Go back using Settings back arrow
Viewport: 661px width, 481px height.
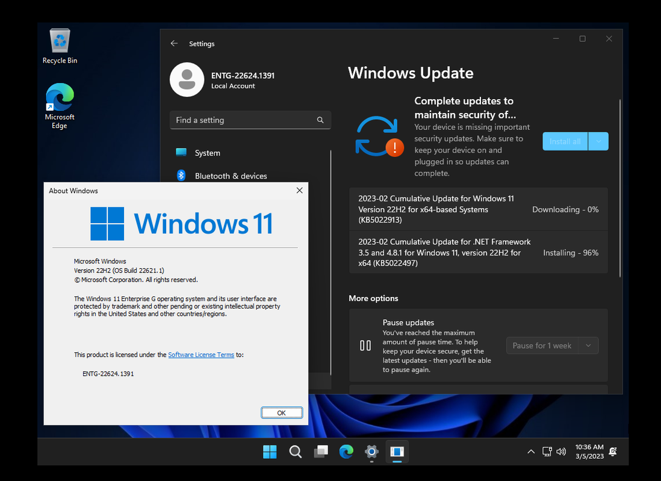pyautogui.click(x=174, y=43)
